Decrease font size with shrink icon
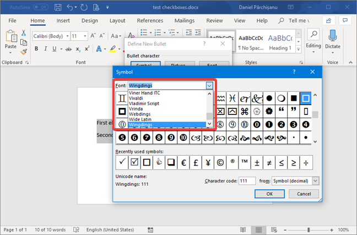The image size is (357, 235). (x=102, y=35)
